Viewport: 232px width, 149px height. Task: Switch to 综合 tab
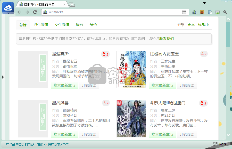93,25
